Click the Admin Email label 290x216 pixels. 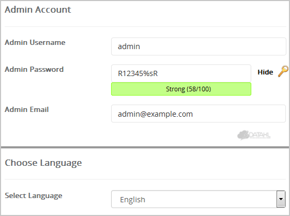(27, 109)
